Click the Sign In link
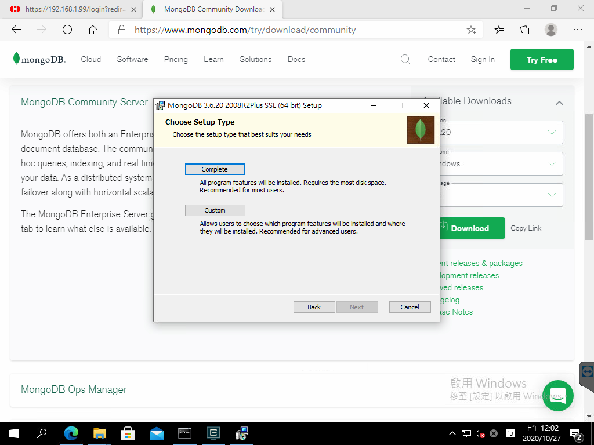The width and height of the screenshot is (594, 445). (x=483, y=60)
